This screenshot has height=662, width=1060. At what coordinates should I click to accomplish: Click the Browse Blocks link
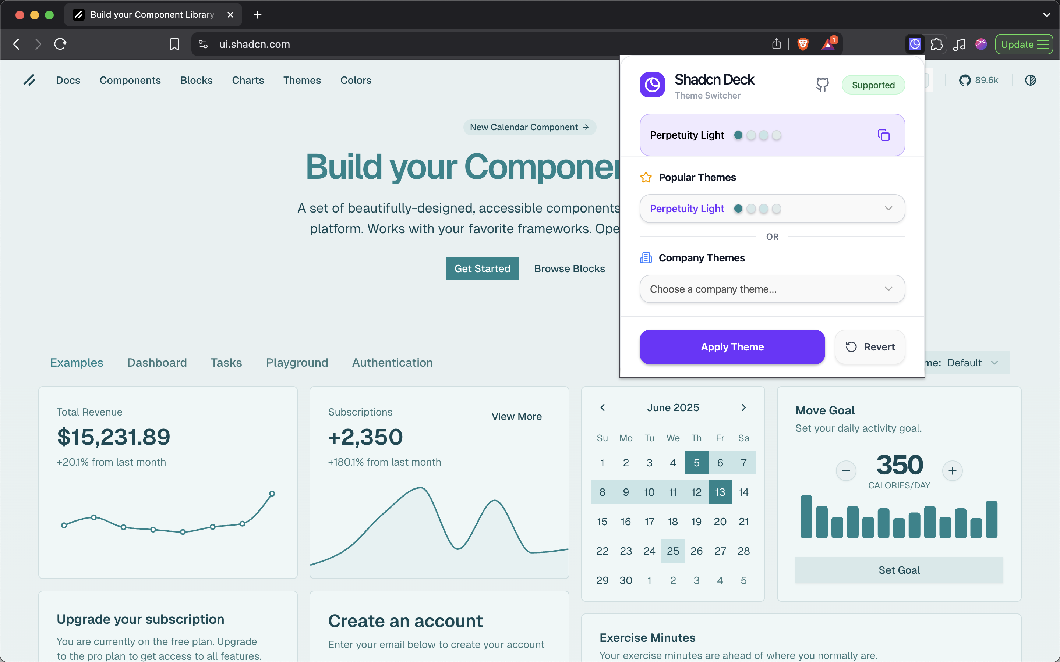click(569, 268)
